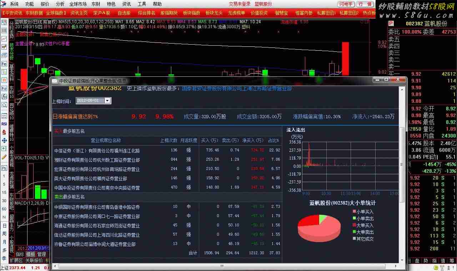This screenshot has height=271, width=457.
Task: Open the 系统 menu
Action: tap(14, 4)
